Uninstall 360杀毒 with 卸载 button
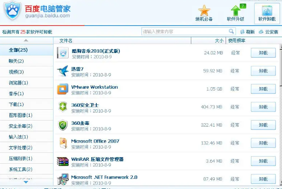The height and width of the screenshot is (189, 282). (x=263, y=125)
